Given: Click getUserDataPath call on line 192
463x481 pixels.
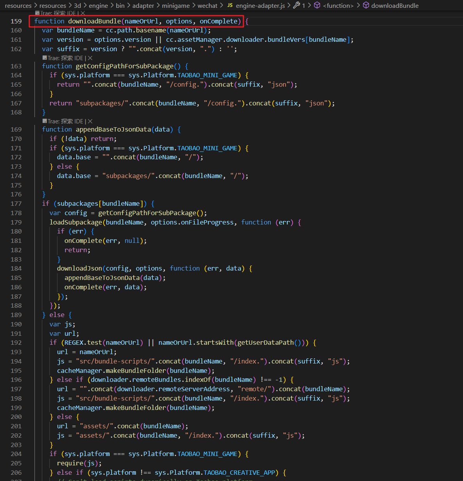Looking at the screenshot, I should click(265, 343).
